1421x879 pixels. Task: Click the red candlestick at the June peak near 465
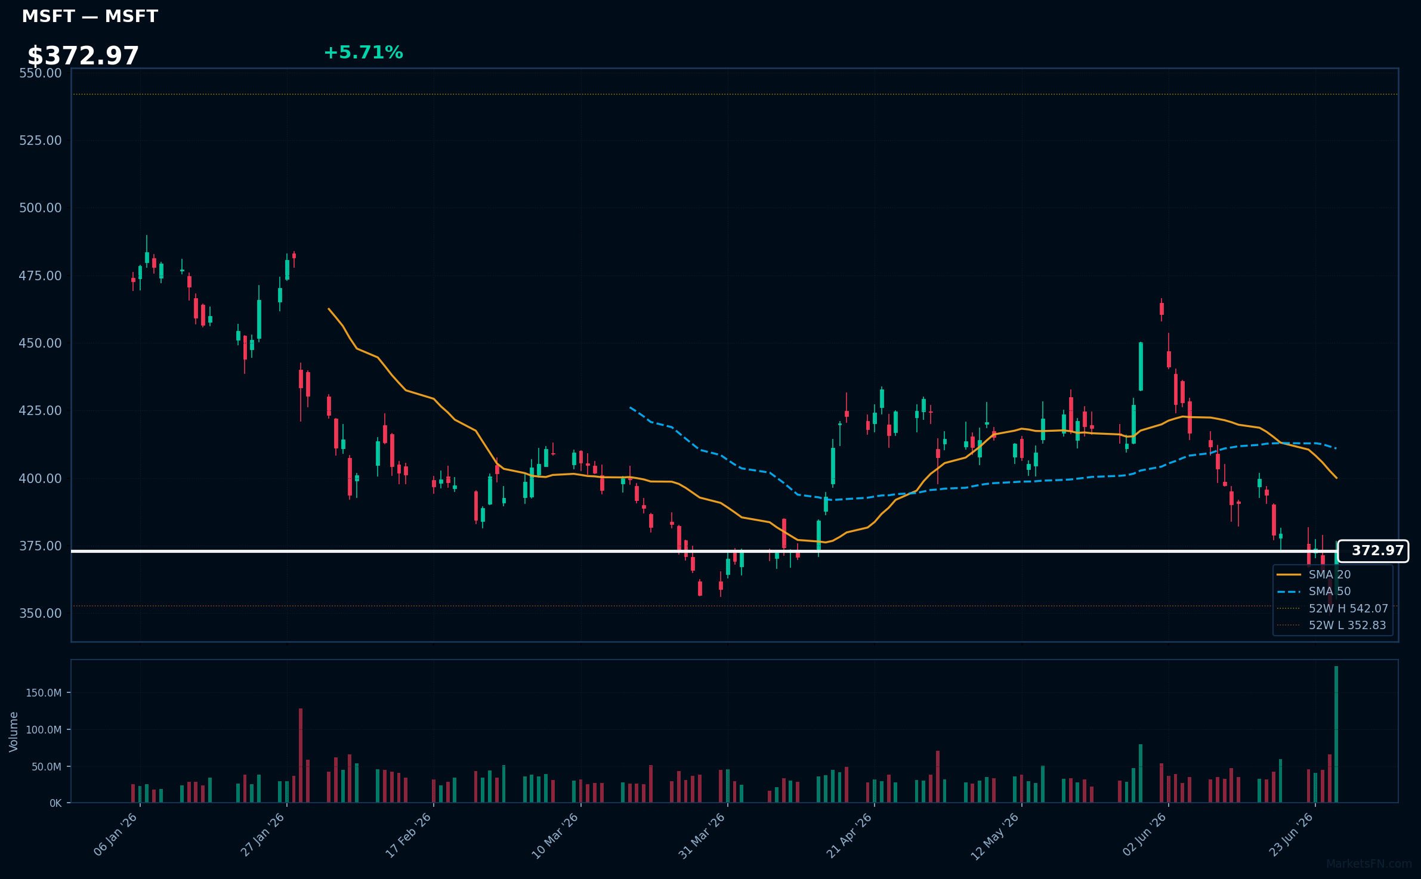[1161, 309]
